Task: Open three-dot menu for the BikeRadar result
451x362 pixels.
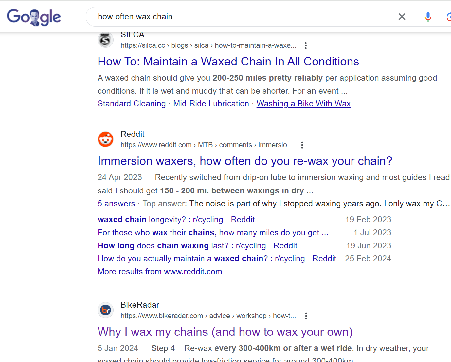Action: [x=306, y=316]
